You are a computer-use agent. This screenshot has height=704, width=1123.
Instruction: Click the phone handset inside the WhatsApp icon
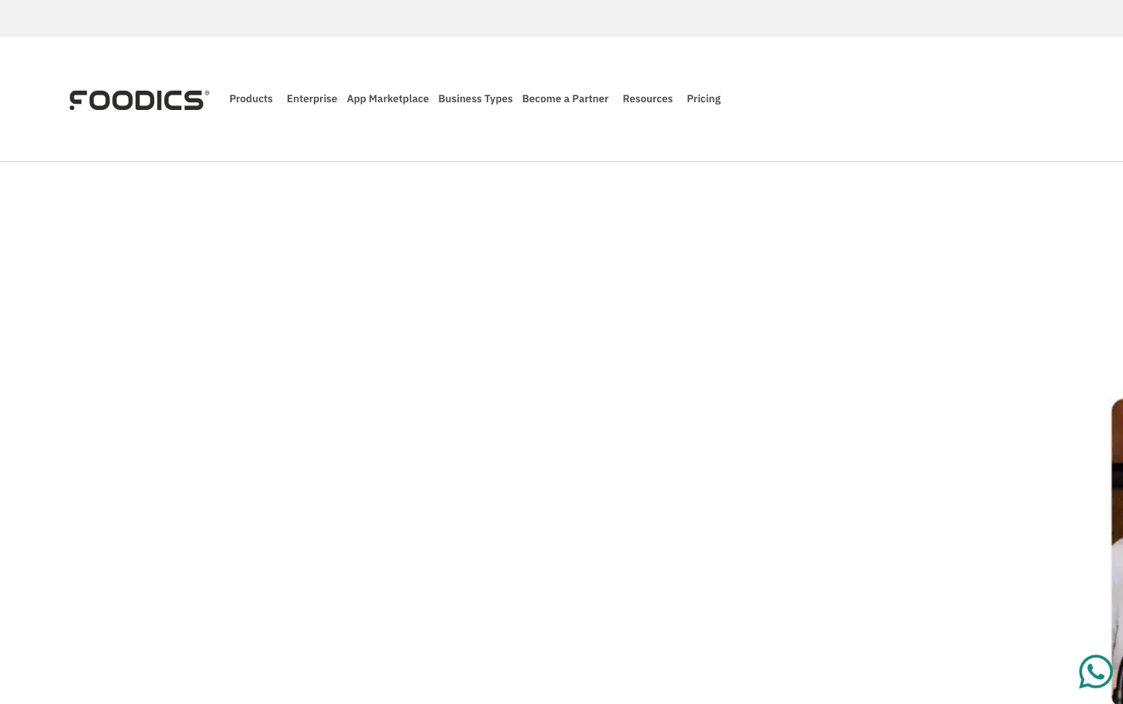click(1097, 671)
